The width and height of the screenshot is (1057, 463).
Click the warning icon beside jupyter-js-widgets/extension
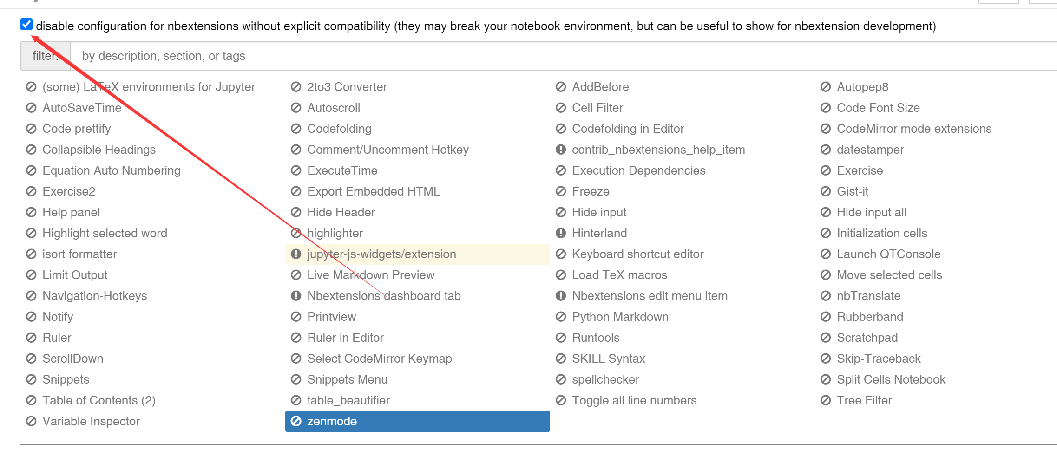[296, 254]
